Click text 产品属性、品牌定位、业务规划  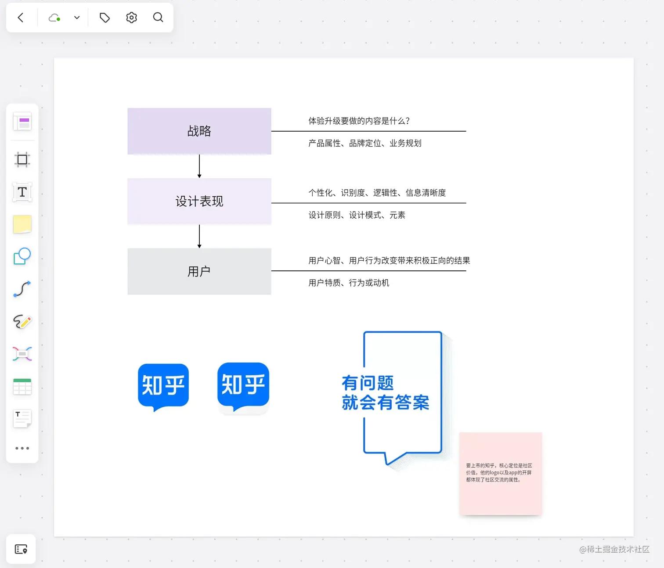click(x=365, y=143)
